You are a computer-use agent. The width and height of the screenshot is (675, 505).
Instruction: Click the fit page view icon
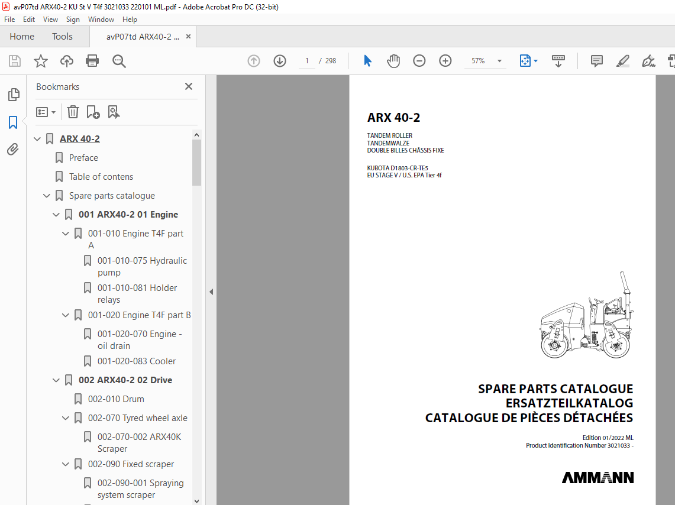[x=525, y=61]
